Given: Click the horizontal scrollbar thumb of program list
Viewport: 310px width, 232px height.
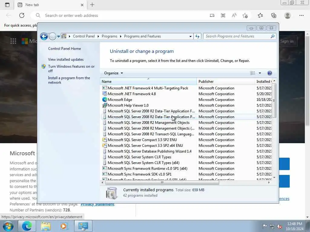Looking at the screenshot, I should 162,183.
